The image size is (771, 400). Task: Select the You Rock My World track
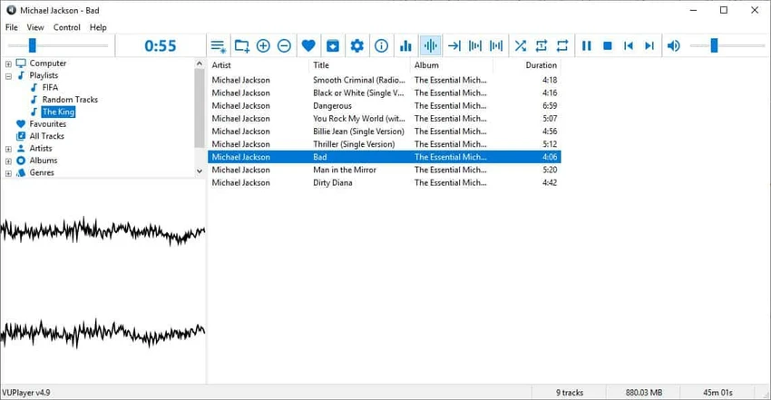[385, 119]
